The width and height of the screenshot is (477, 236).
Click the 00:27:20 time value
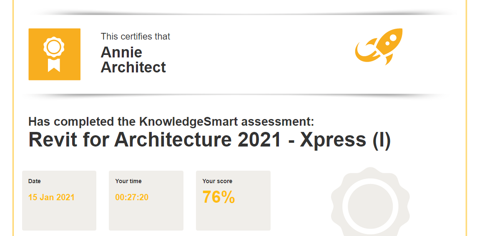click(132, 197)
